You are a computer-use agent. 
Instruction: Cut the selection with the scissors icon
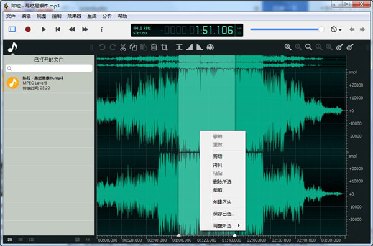[x=123, y=47]
